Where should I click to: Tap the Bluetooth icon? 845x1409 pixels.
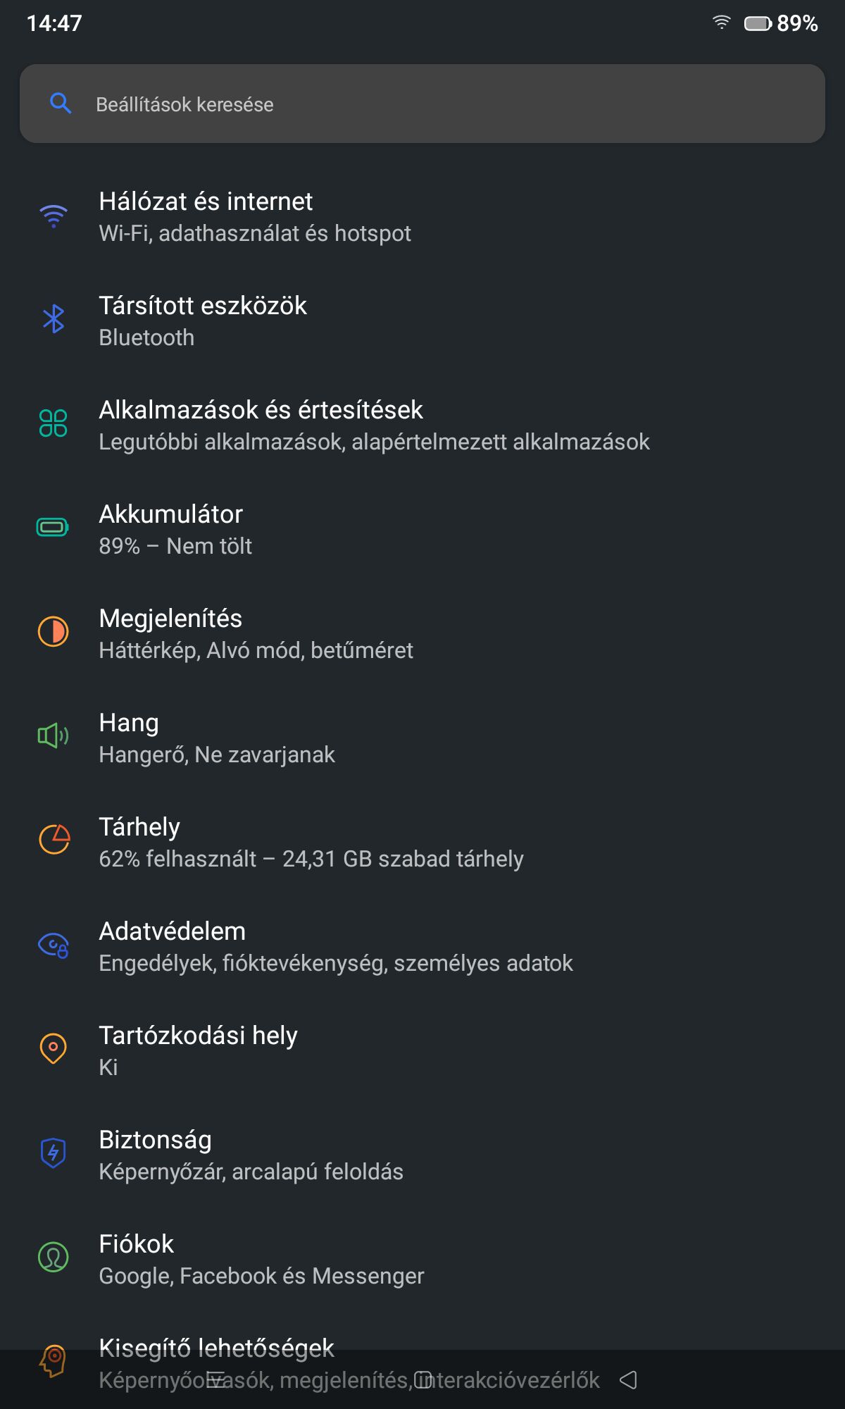(54, 320)
